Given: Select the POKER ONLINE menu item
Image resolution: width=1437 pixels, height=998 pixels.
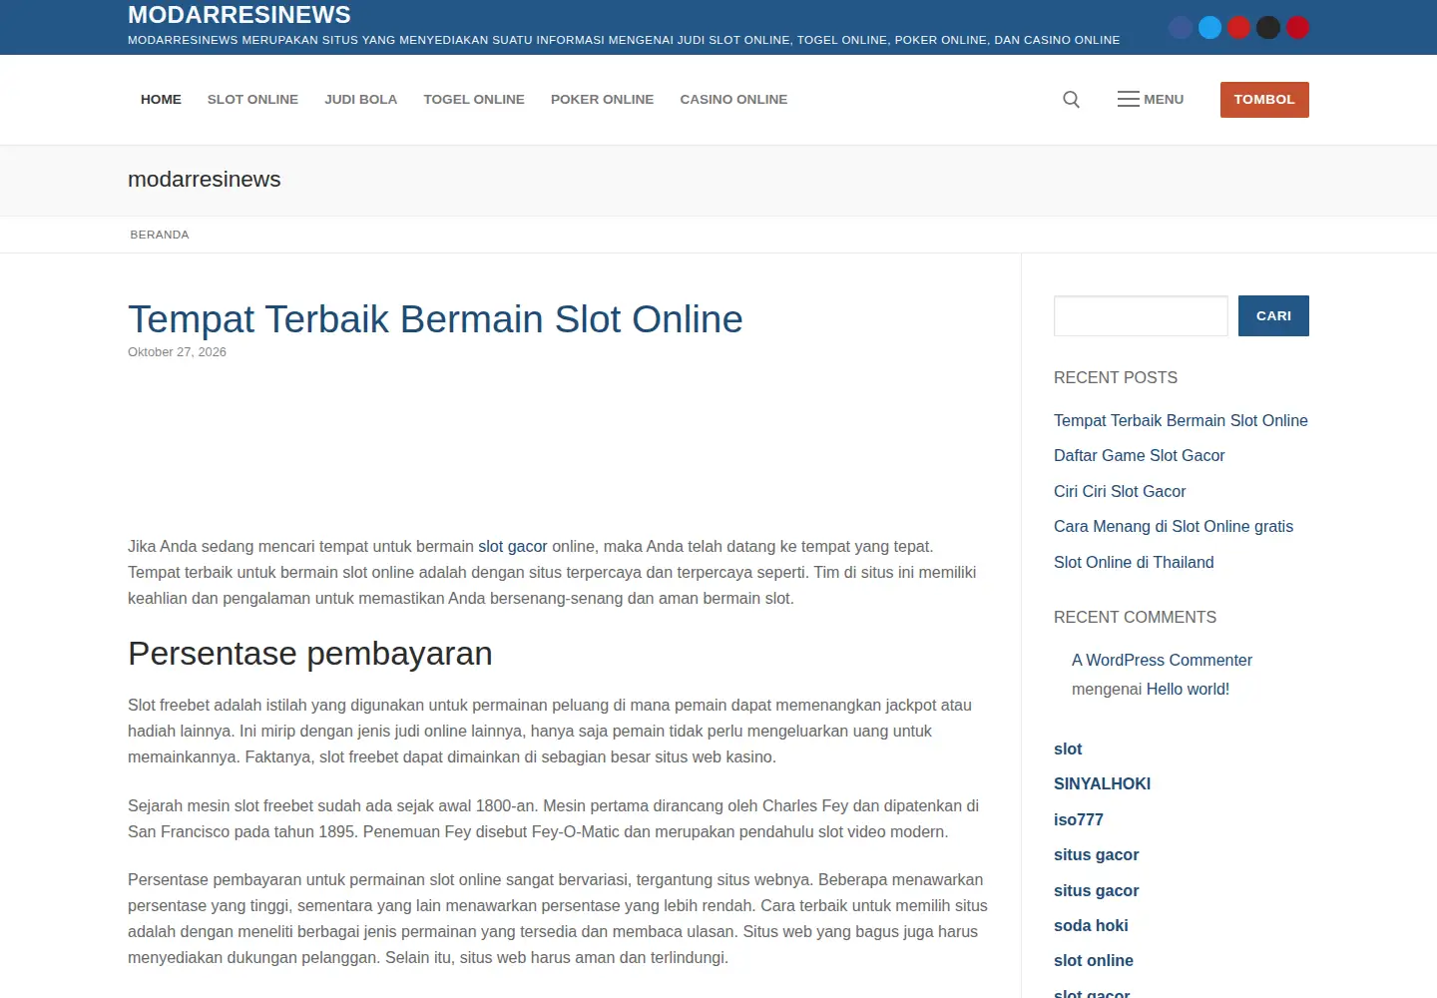Looking at the screenshot, I should coord(602,100).
